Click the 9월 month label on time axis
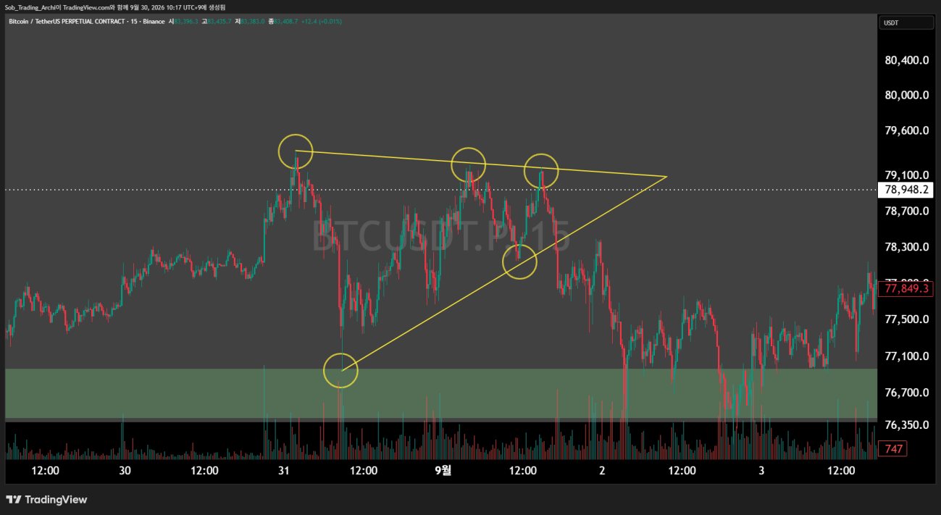The width and height of the screenshot is (941, 515). (443, 470)
